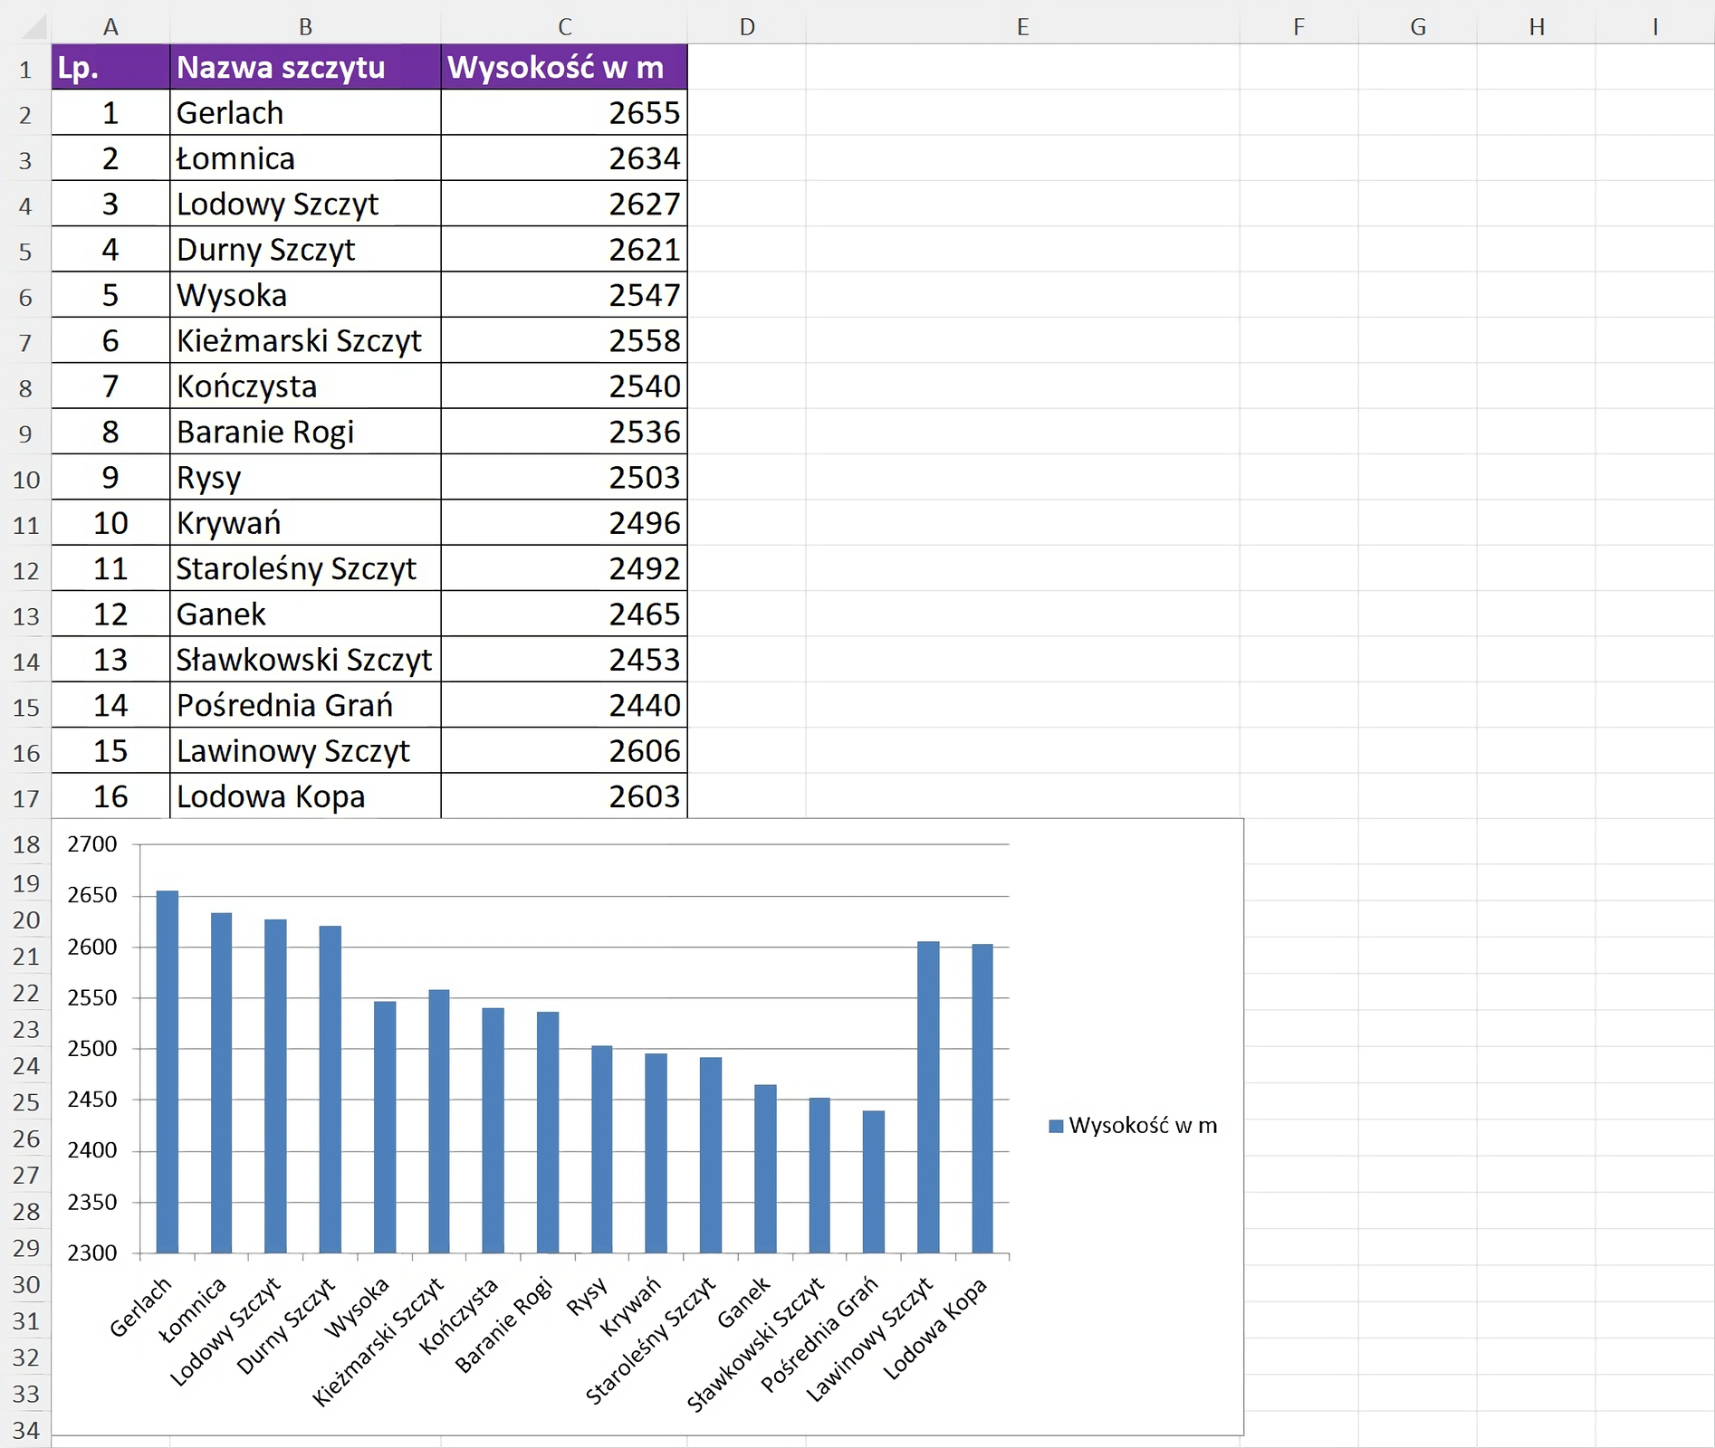Select row 10 header

coord(26,479)
